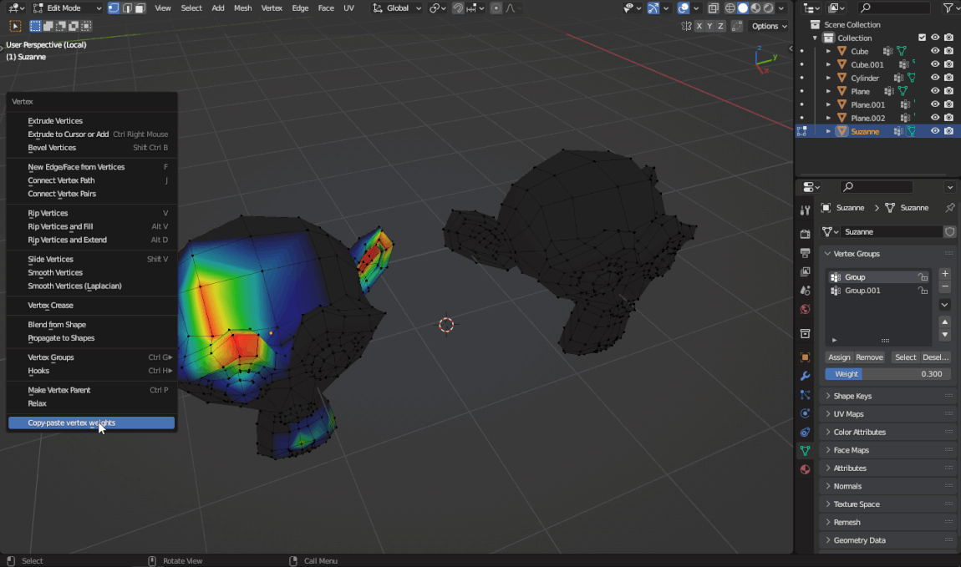Uncheck Collection exclude checkbox
The height and width of the screenshot is (567, 961).
point(922,38)
